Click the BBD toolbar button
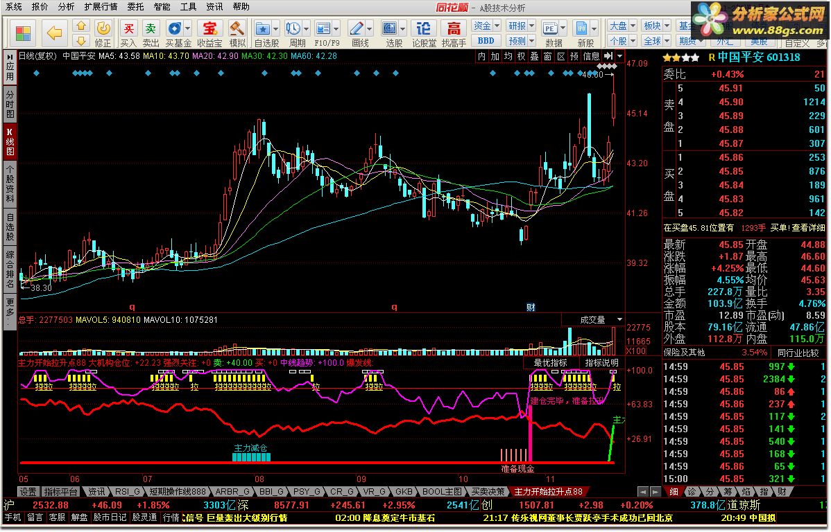 [x=486, y=41]
